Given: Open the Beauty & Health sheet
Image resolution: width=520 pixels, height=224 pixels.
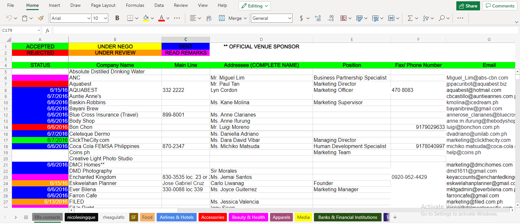Looking at the screenshot, I should (x=248, y=218).
